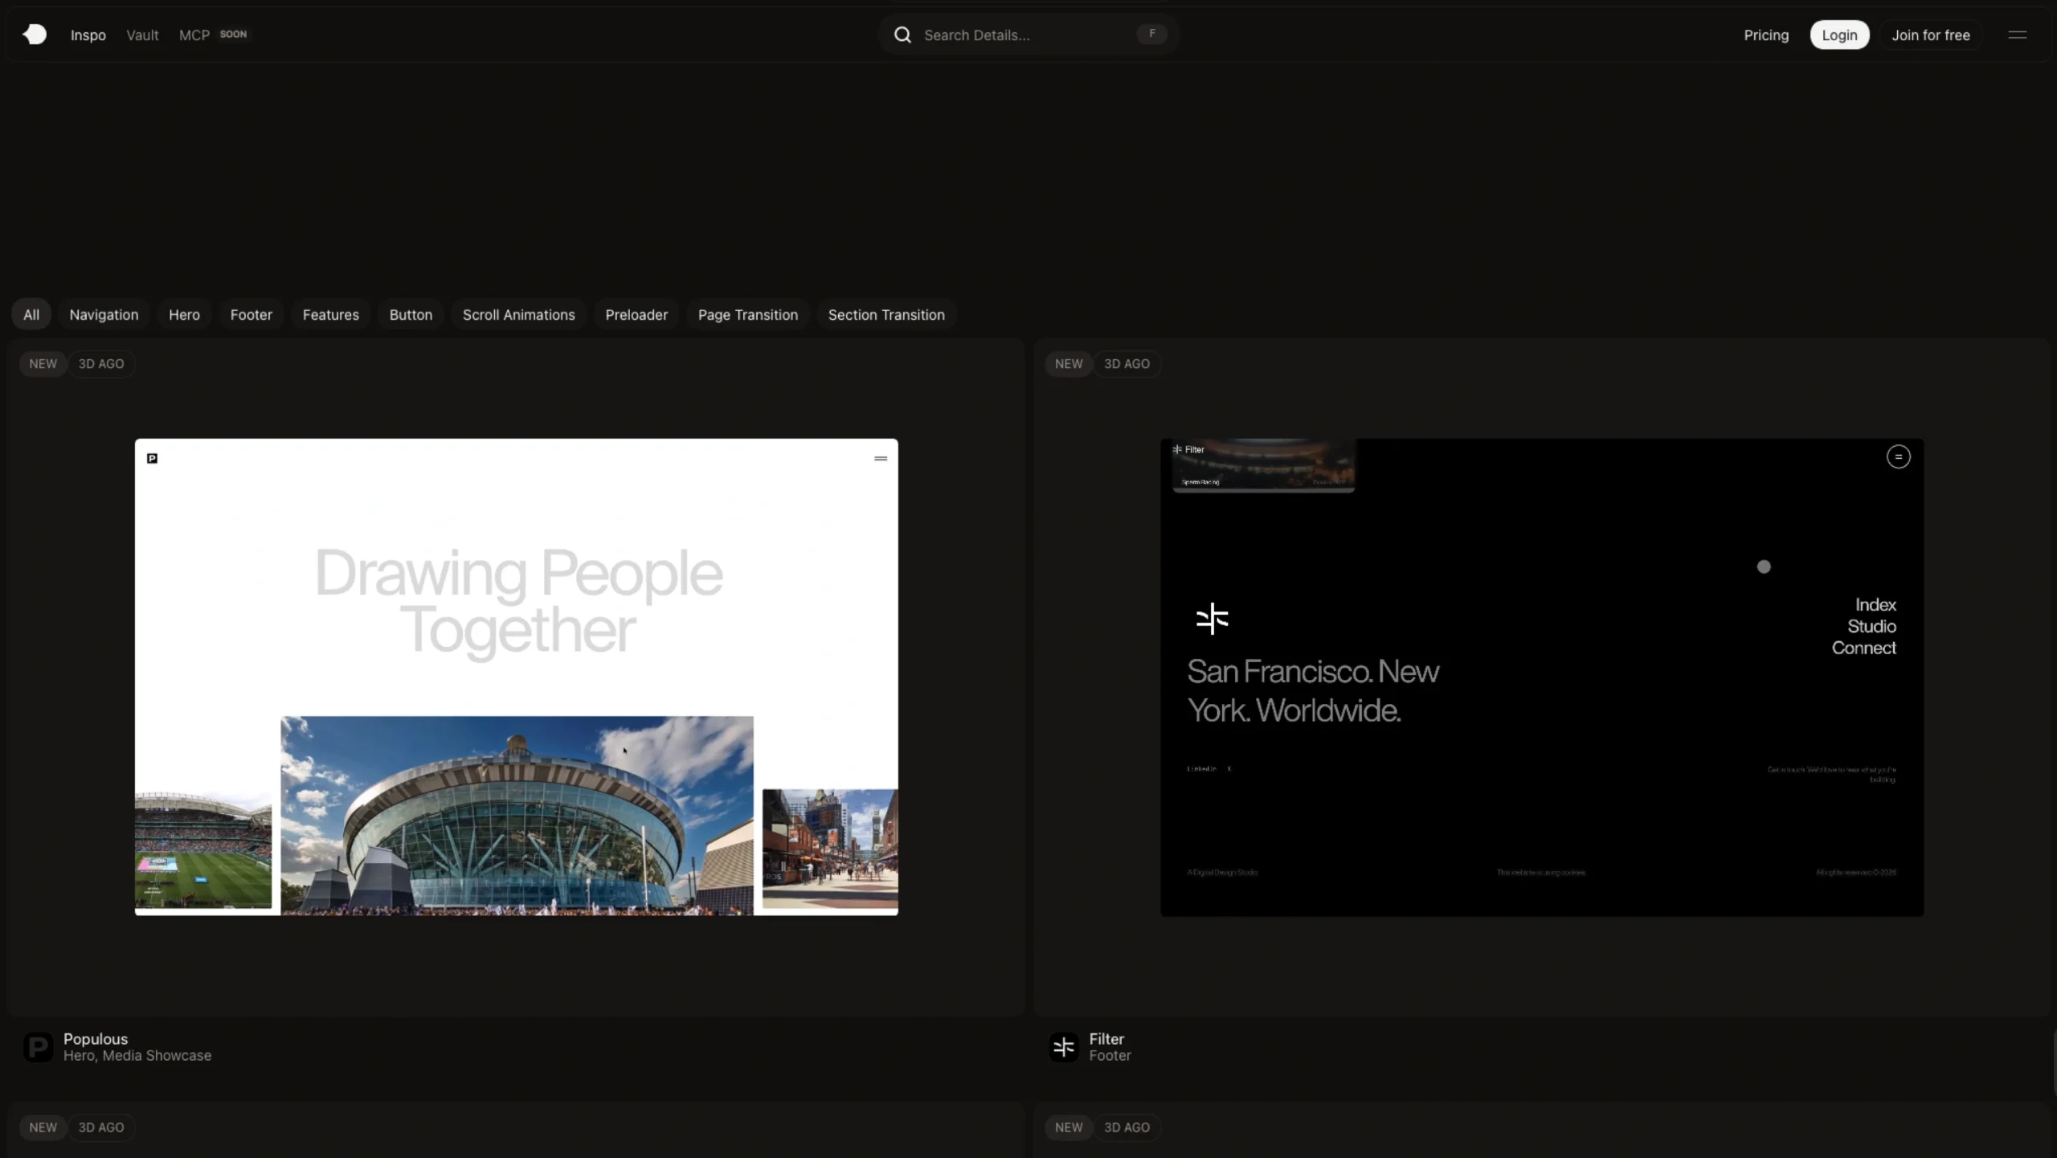Select the Features filter chip

point(331,315)
